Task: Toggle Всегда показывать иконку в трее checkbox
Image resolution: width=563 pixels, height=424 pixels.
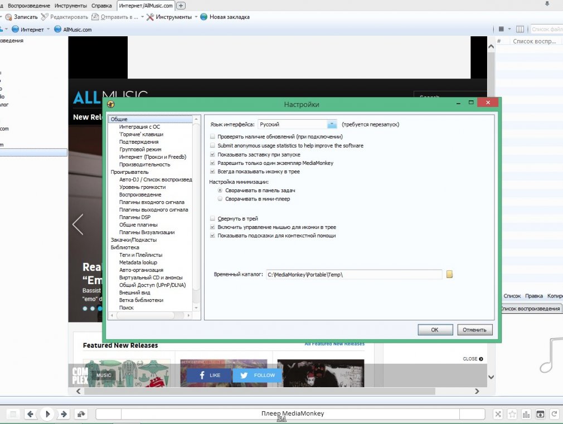Action: click(x=212, y=172)
